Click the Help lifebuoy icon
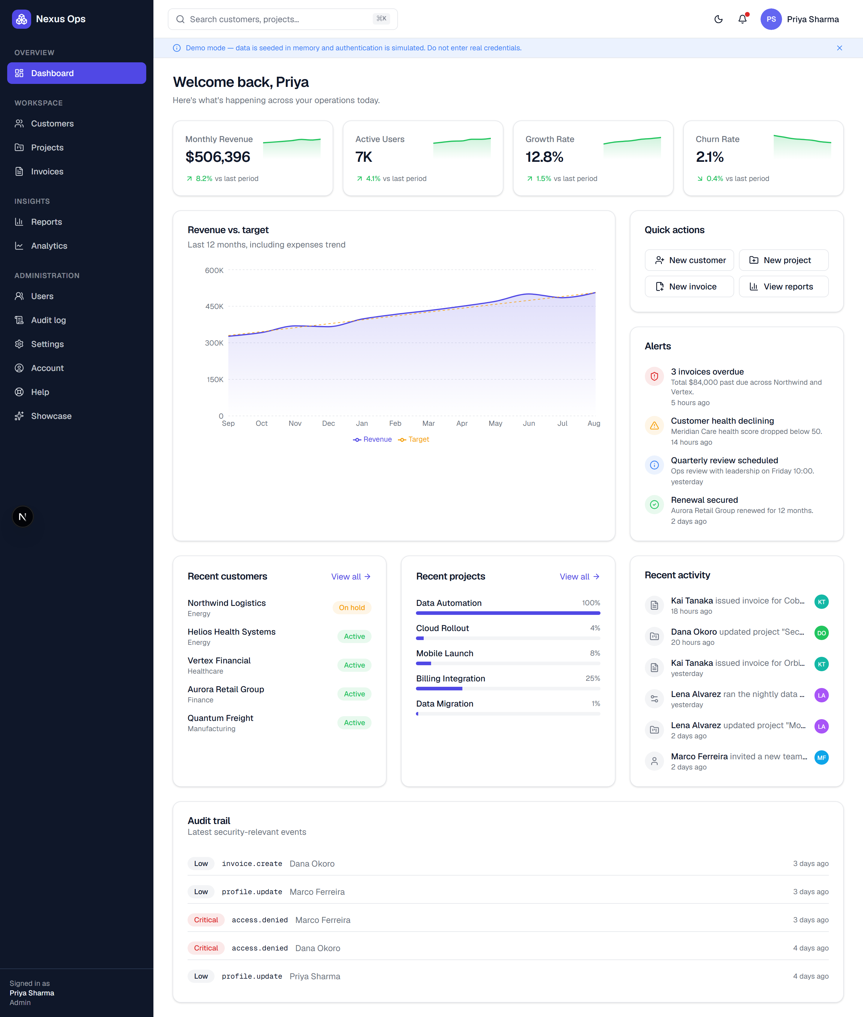The width and height of the screenshot is (863, 1017). coord(19,392)
